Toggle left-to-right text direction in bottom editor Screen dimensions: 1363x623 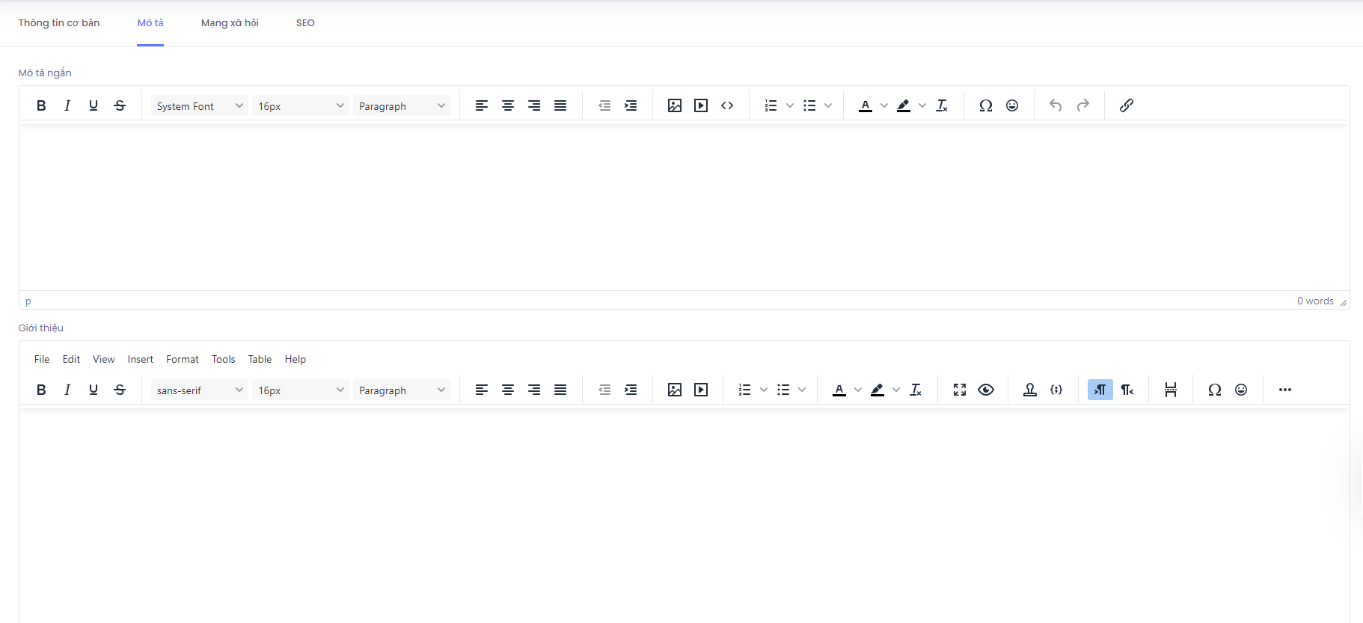[1100, 390]
